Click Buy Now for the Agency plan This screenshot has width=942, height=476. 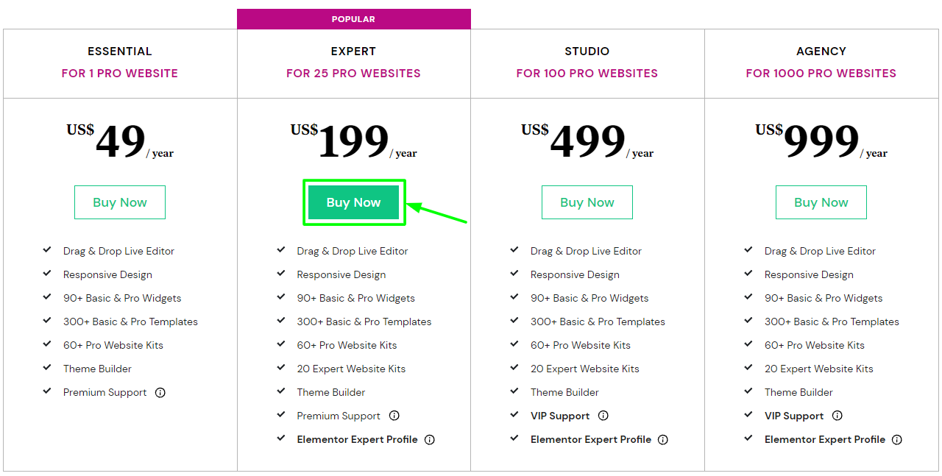[821, 202]
